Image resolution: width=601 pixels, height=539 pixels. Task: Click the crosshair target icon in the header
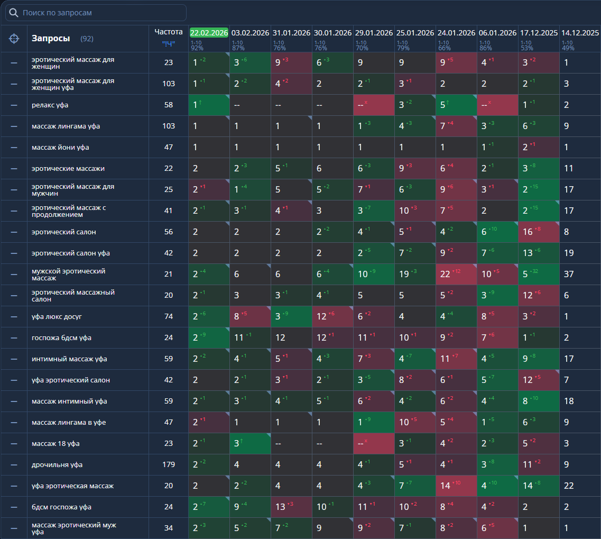pyautogui.click(x=14, y=39)
